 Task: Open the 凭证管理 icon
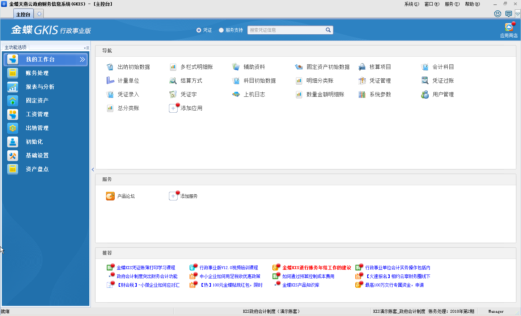pos(362,81)
